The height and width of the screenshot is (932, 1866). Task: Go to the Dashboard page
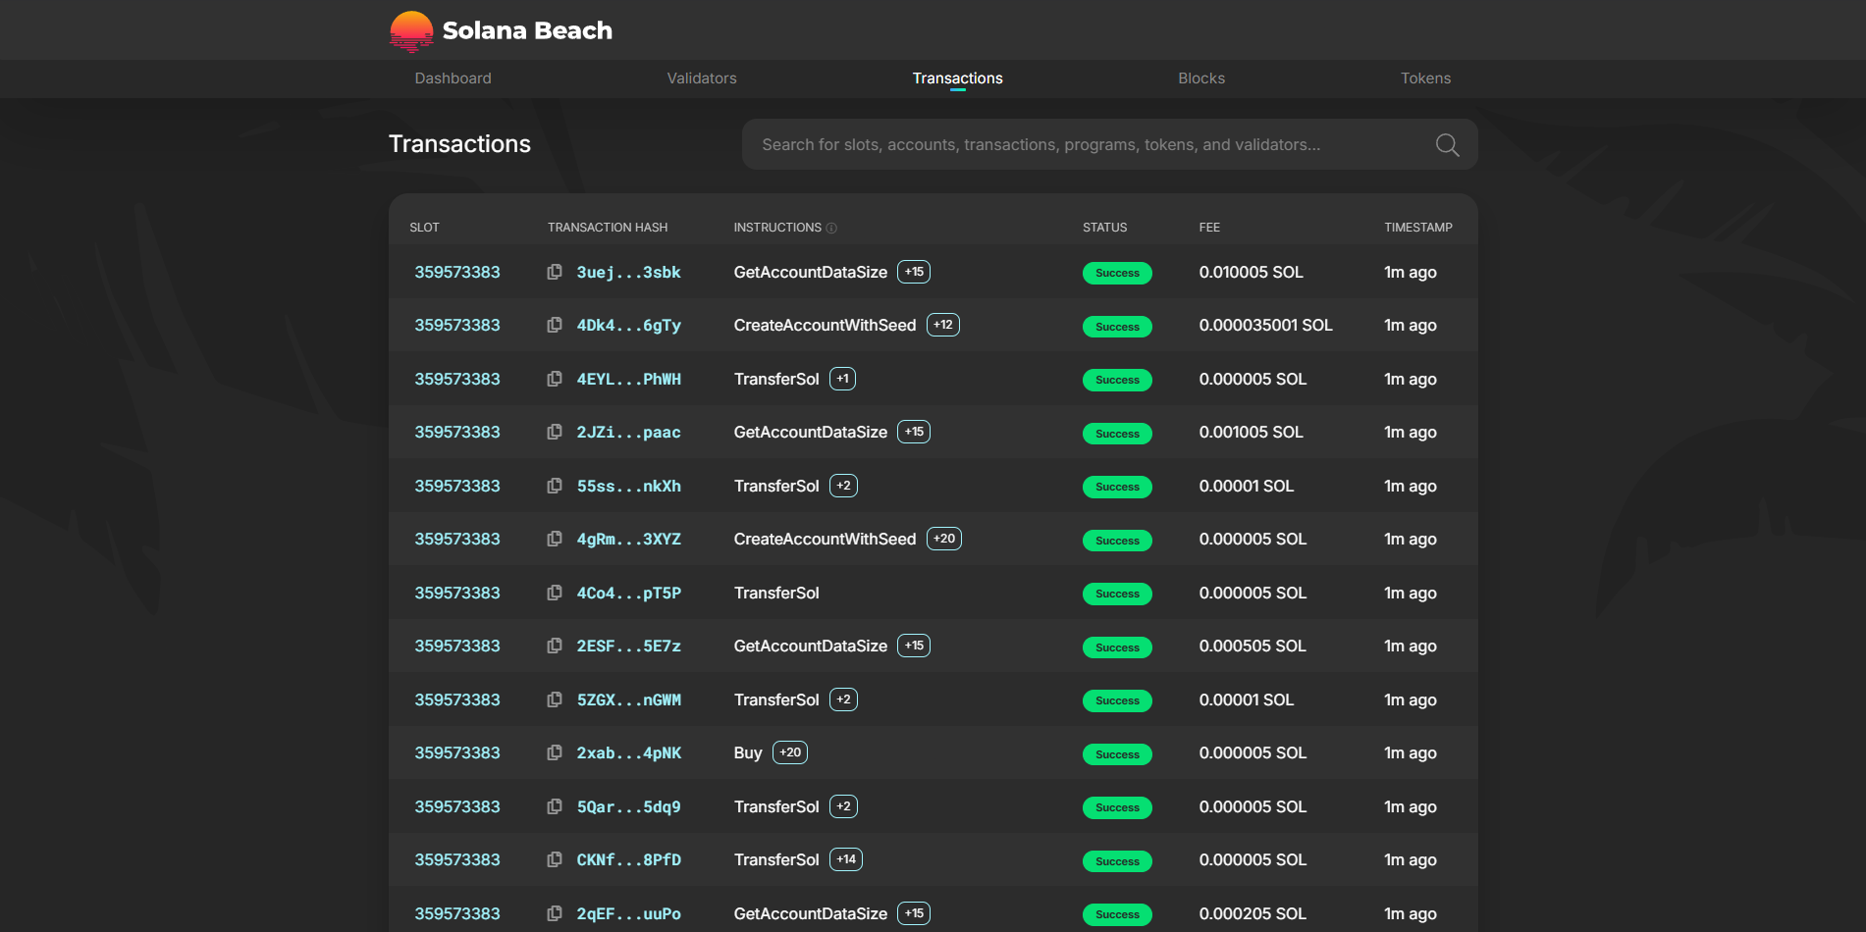[453, 78]
